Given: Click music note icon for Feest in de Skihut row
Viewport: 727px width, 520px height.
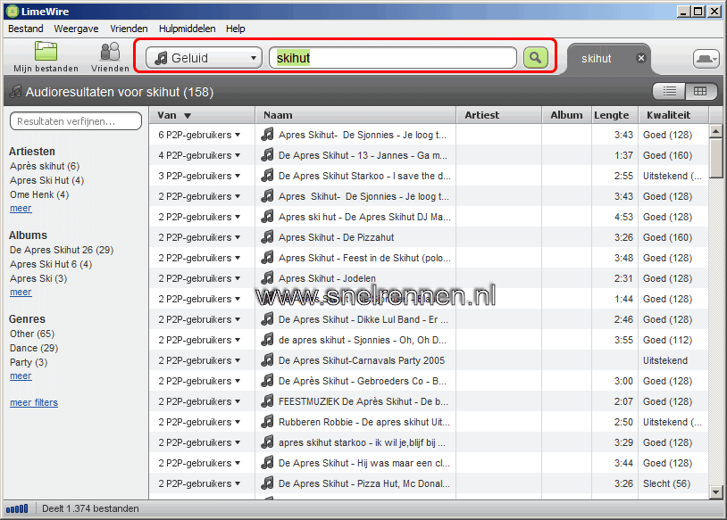Looking at the screenshot, I should [267, 258].
